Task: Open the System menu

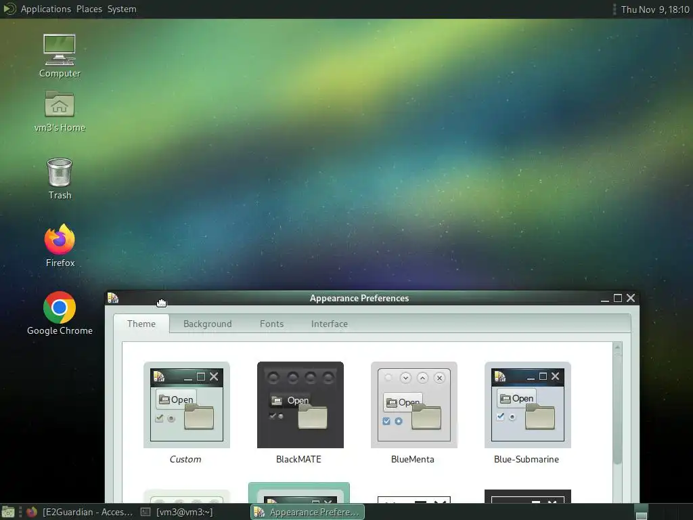Action: (122, 9)
